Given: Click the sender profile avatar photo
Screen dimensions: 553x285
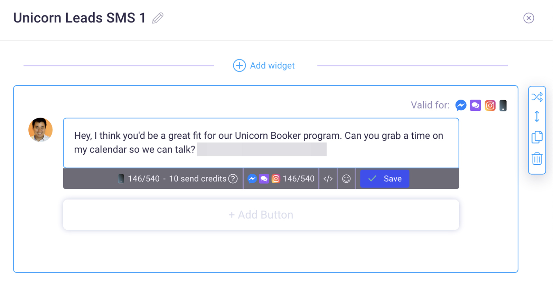Looking at the screenshot, I should click(x=40, y=130).
